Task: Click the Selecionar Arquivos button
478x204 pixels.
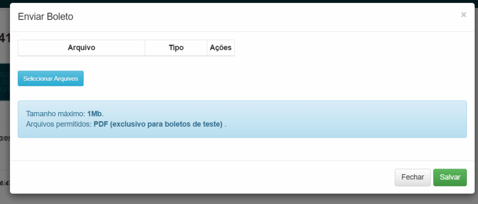Action: [50, 79]
